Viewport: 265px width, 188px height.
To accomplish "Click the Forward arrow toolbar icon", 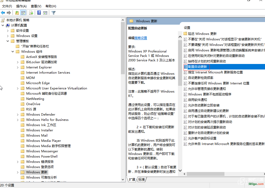I will (9, 13).
